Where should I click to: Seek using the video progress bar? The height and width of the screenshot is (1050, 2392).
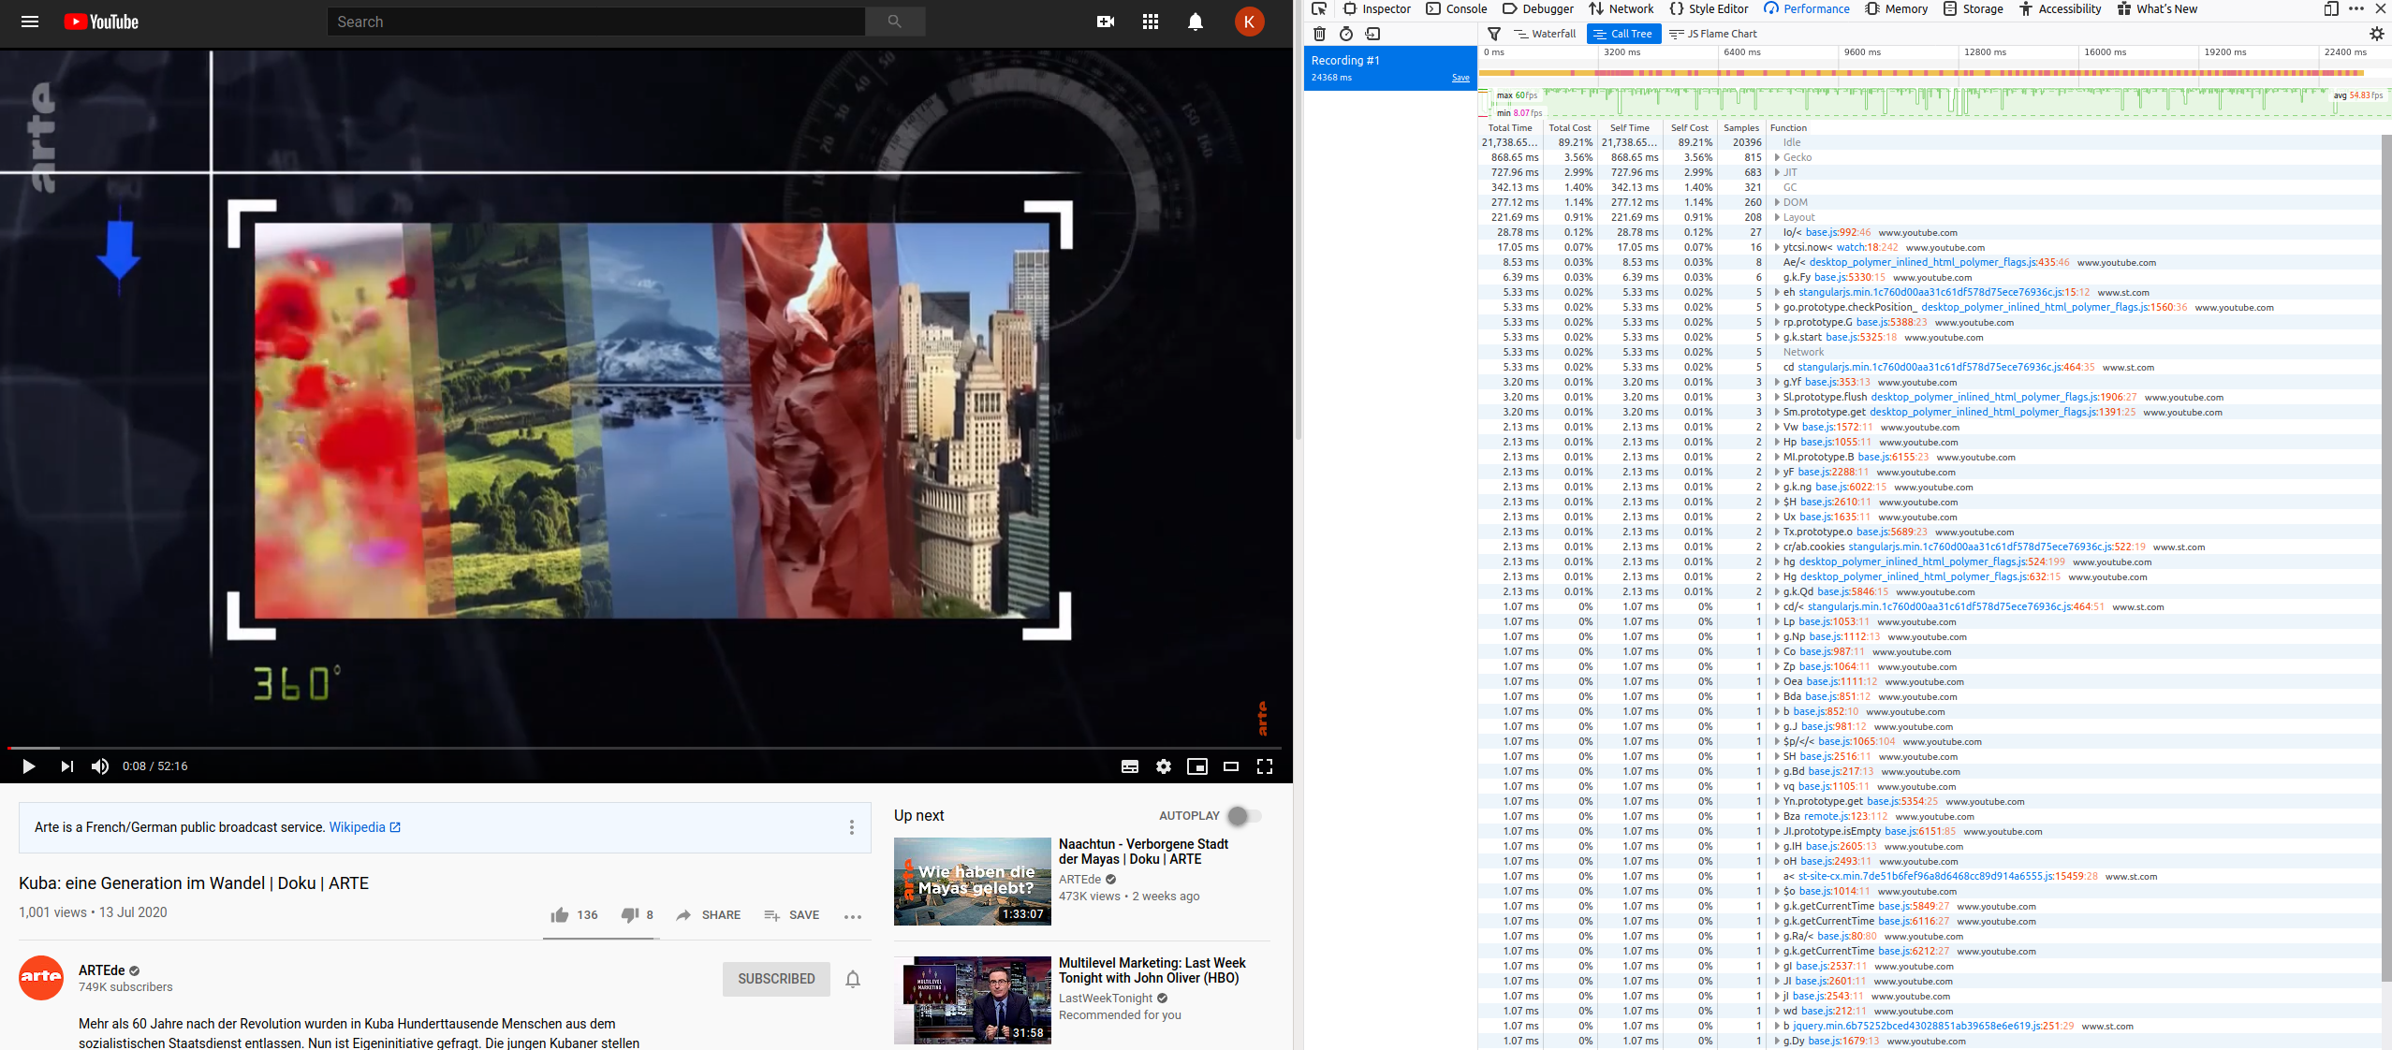click(644, 747)
